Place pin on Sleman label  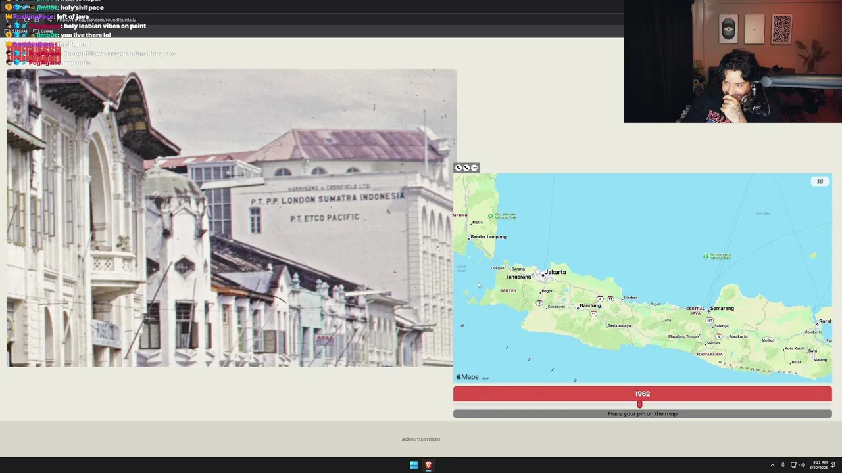coord(712,343)
